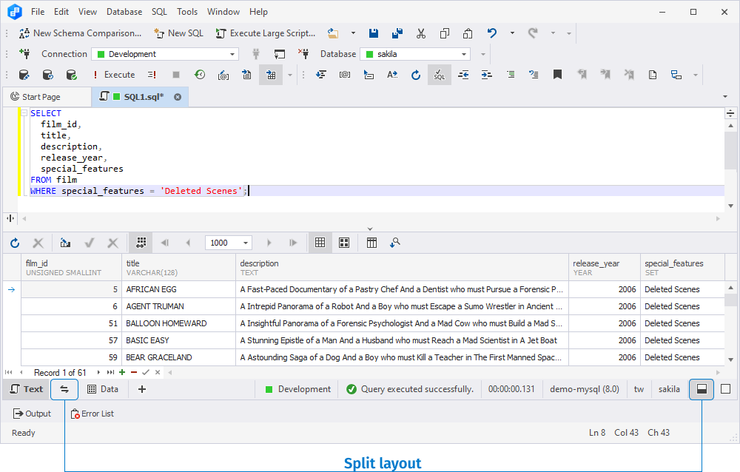Select the SQL1.sql tab

[x=138, y=97]
